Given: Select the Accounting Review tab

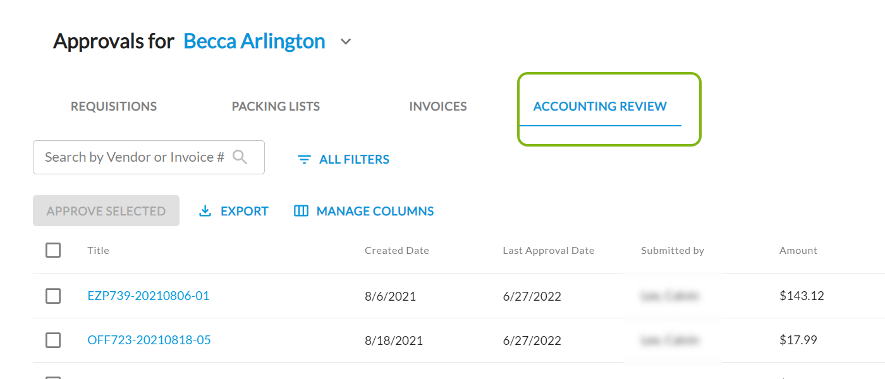Looking at the screenshot, I should (x=600, y=106).
